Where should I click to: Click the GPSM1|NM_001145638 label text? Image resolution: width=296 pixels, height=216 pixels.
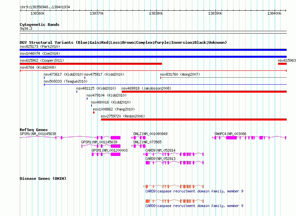[38, 134]
